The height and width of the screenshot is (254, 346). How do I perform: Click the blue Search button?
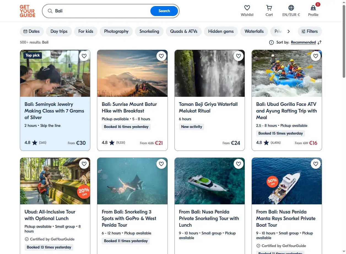164,11
